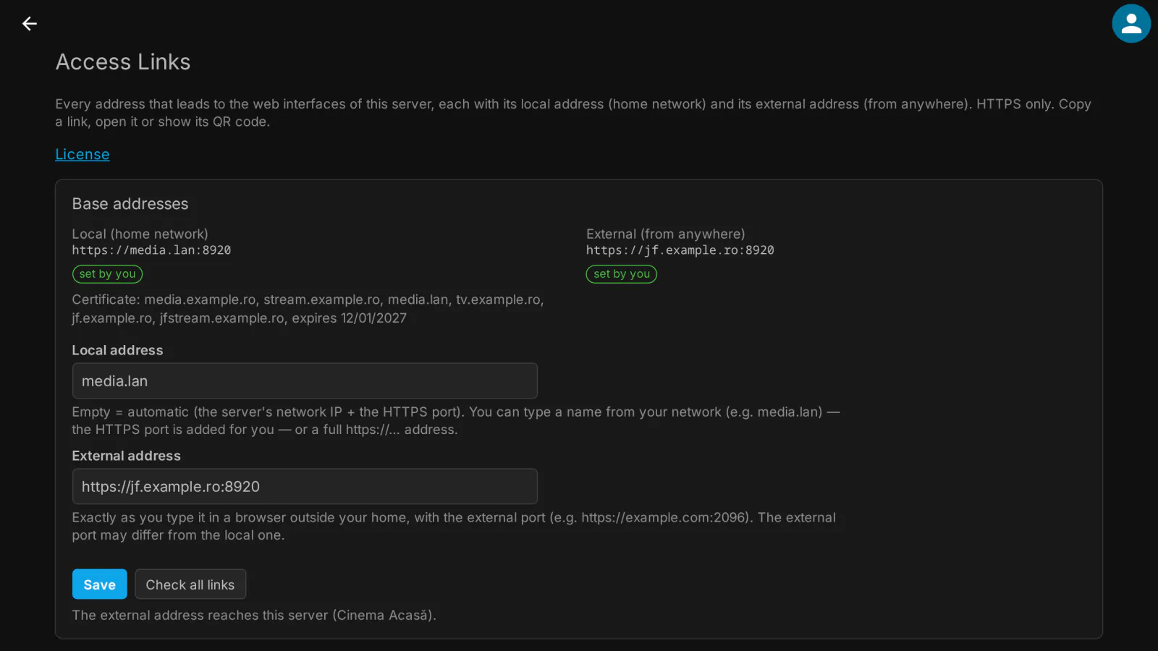Click the 'Local address' field label
The height and width of the screenshot is (651, 1158).
(x=117, y=350)
